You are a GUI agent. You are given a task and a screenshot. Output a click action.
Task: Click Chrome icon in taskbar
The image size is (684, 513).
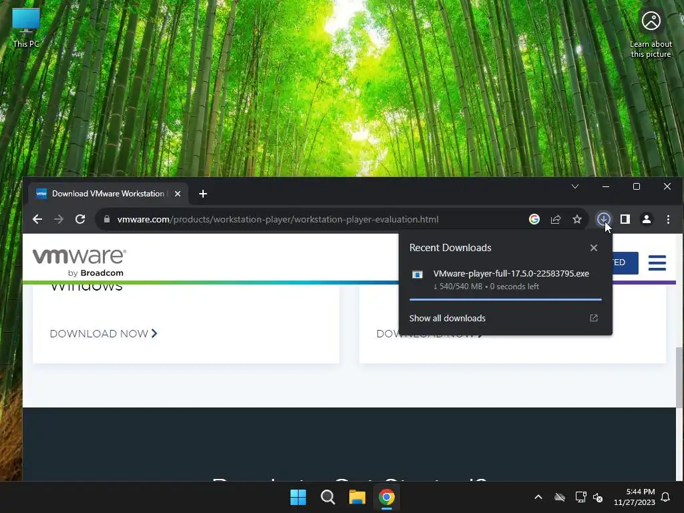pyautogui.click(x=387, y=497)
